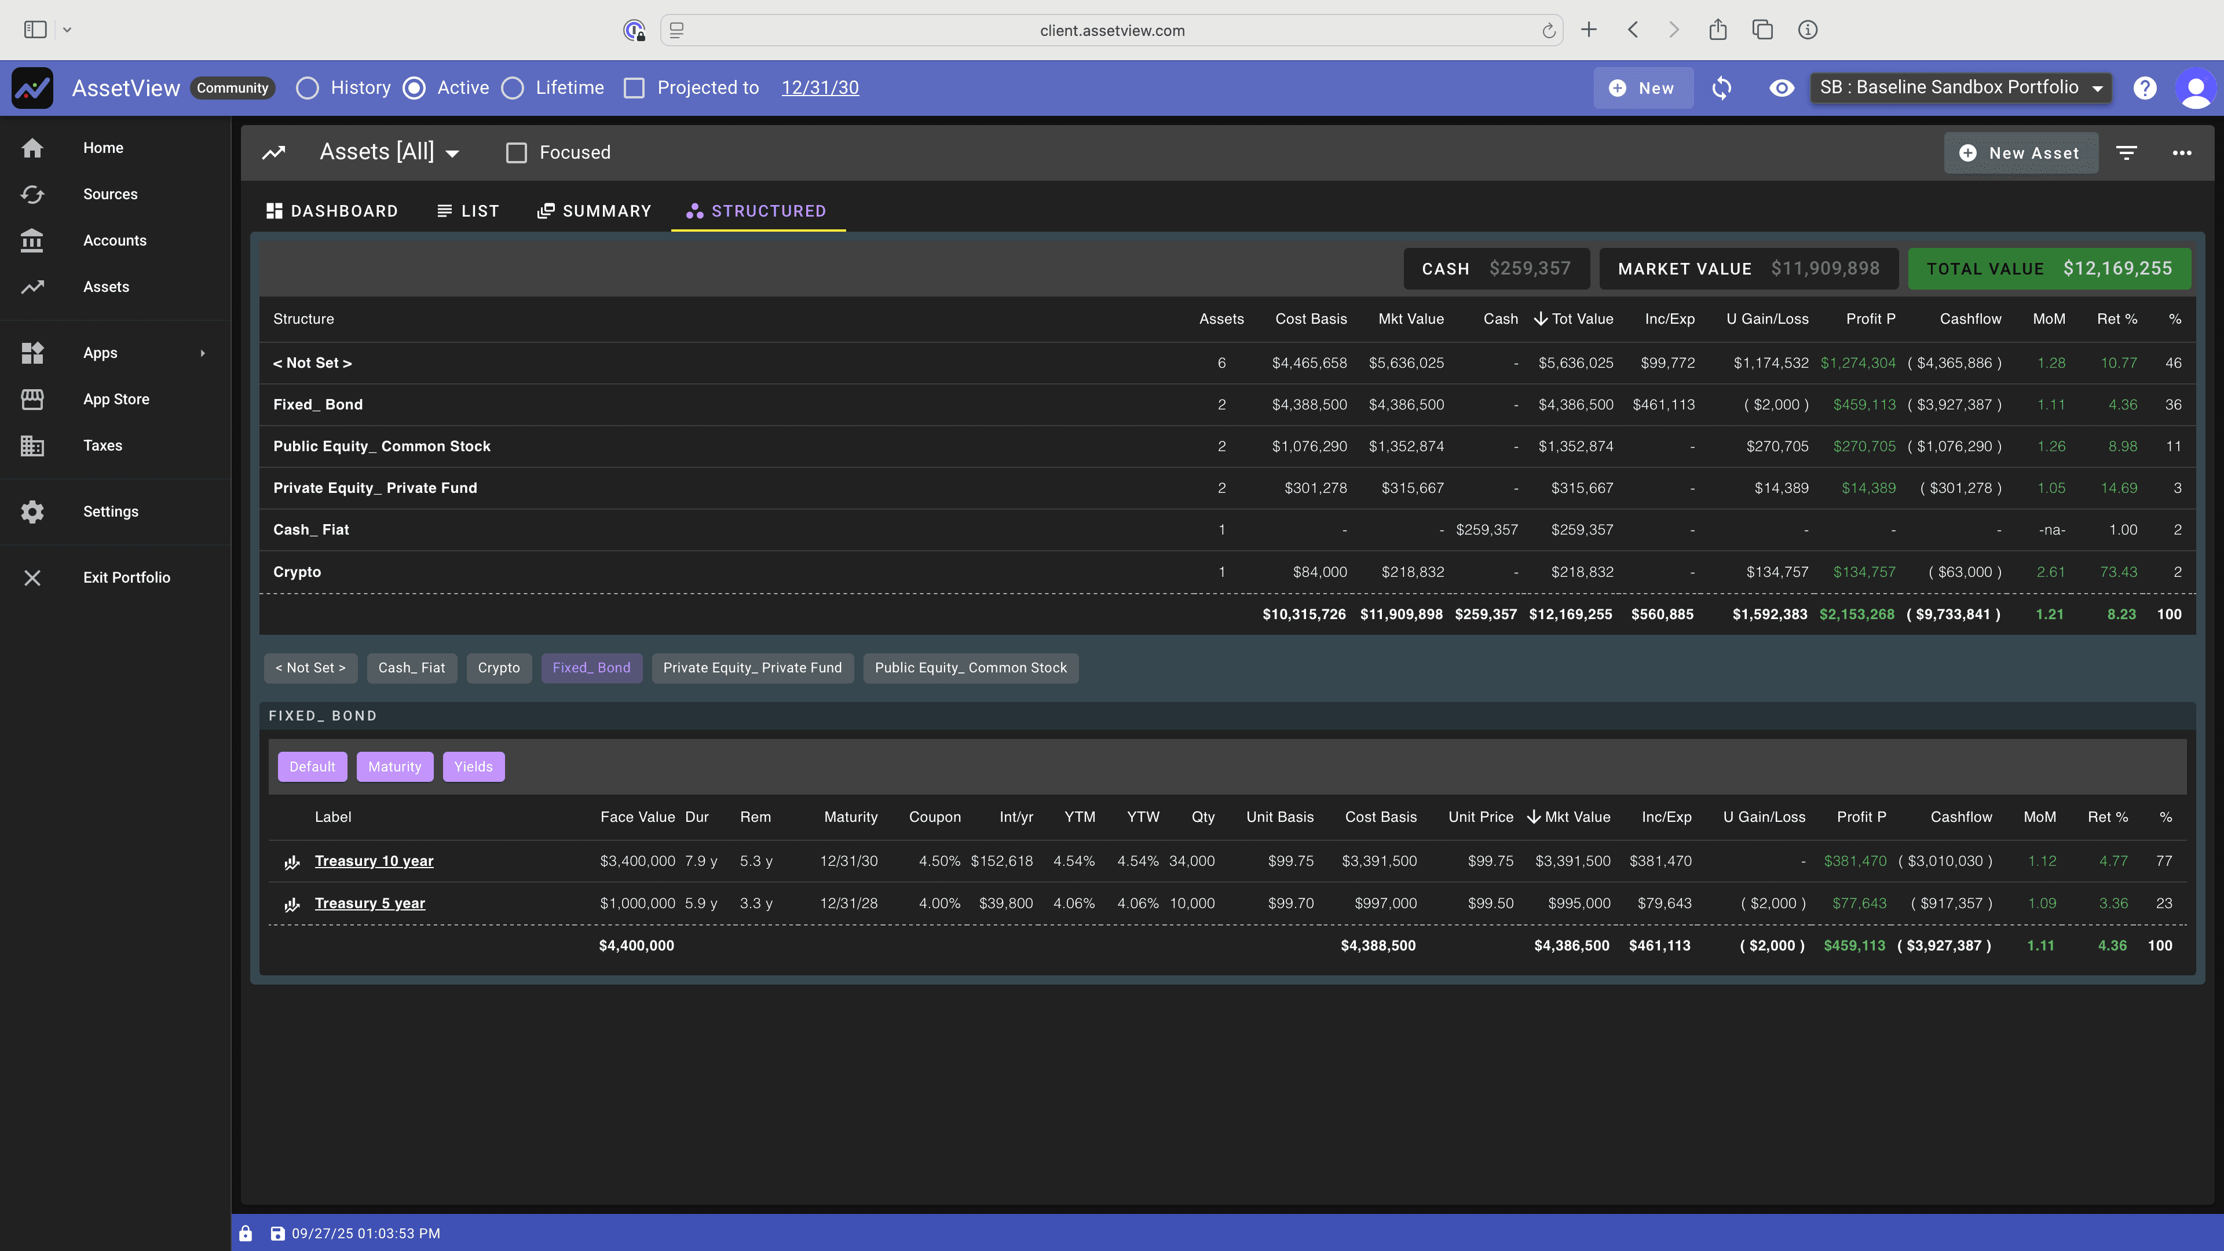
Task: Open the Treasury 10 year asset link
Action: (x=373, y=861)
